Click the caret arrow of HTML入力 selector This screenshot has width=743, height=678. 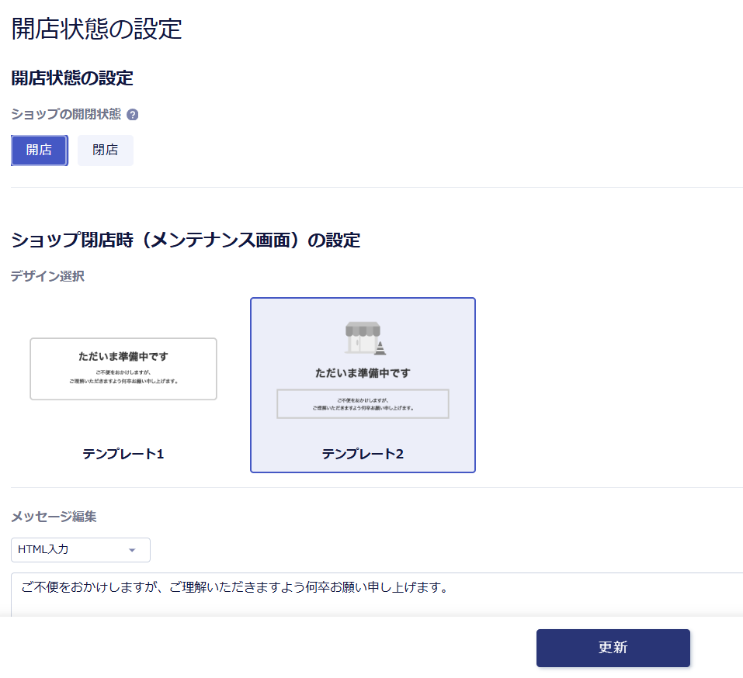[x=132, y=550]
